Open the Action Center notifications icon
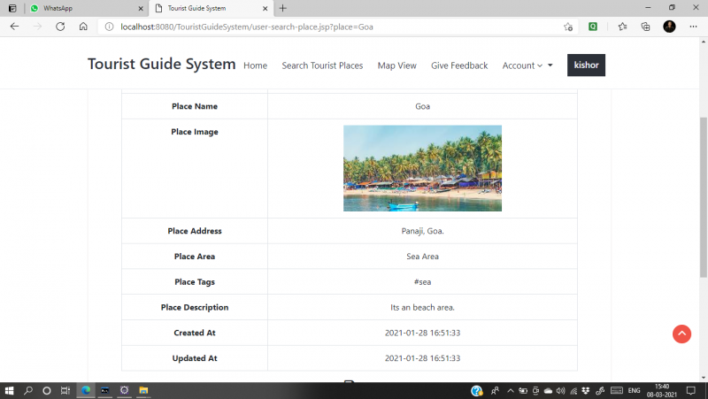708x399 pixels. [x=691, y=390]
